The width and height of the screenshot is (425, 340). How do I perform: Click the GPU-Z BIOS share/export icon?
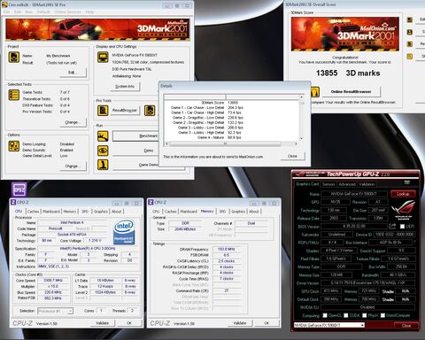click(x=392, y=226)
